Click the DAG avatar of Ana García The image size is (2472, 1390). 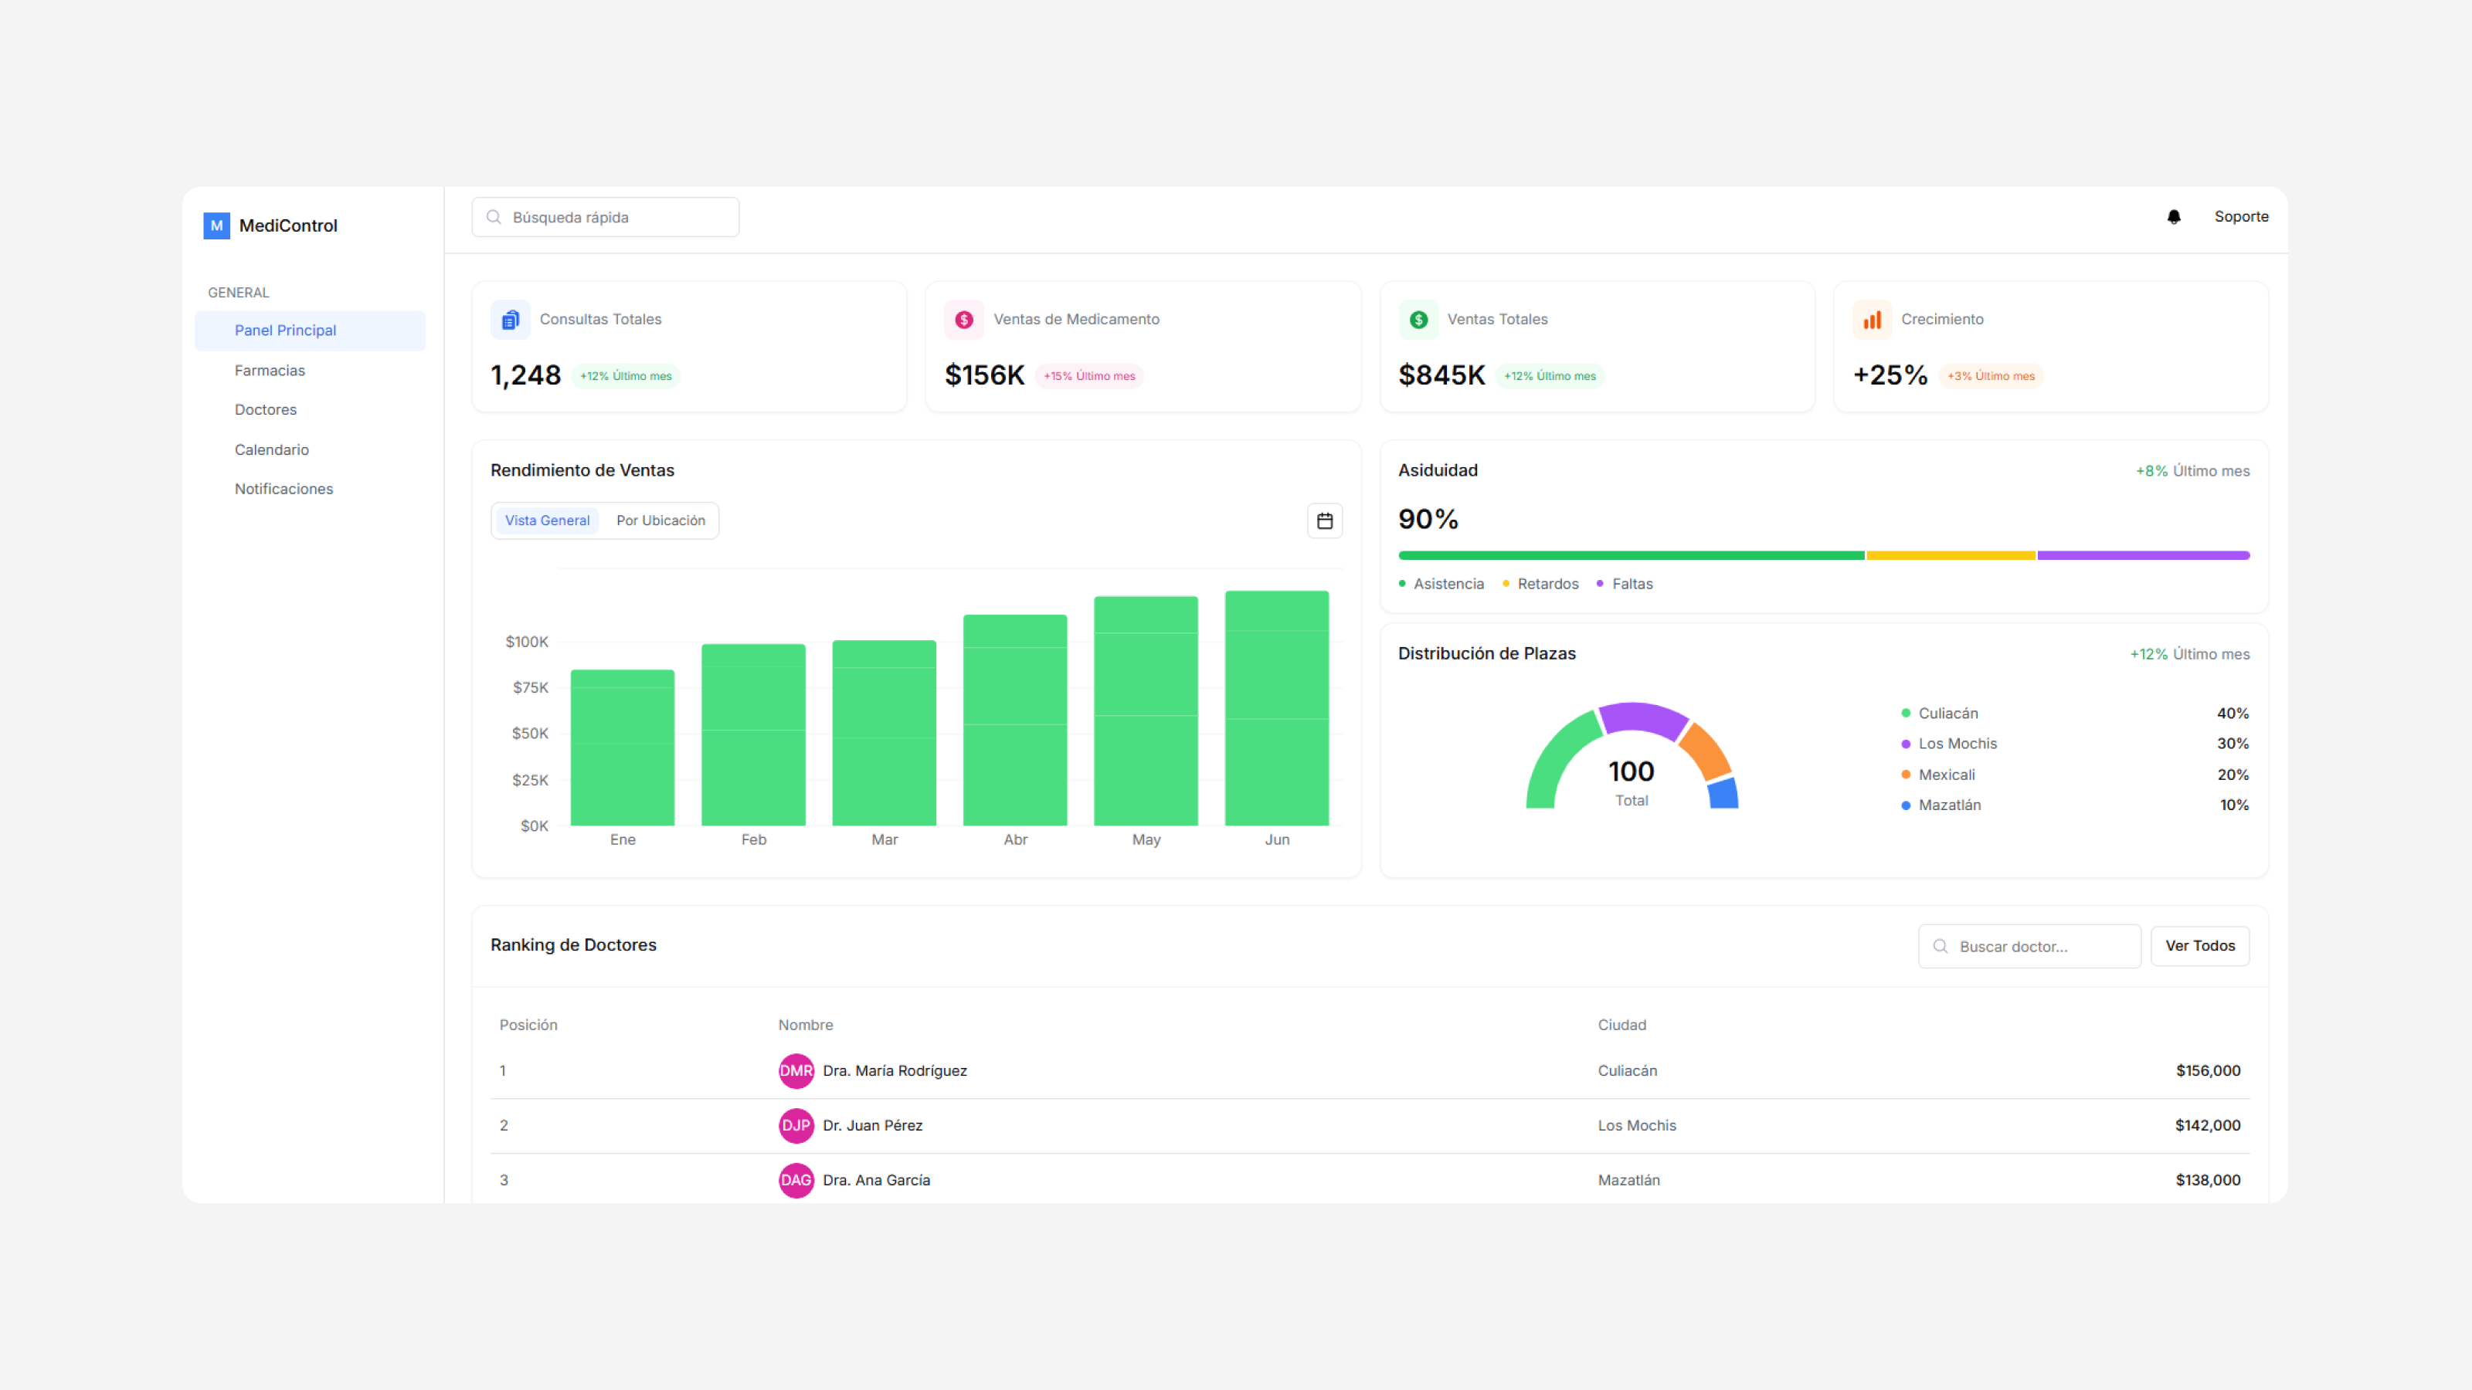796,1180
